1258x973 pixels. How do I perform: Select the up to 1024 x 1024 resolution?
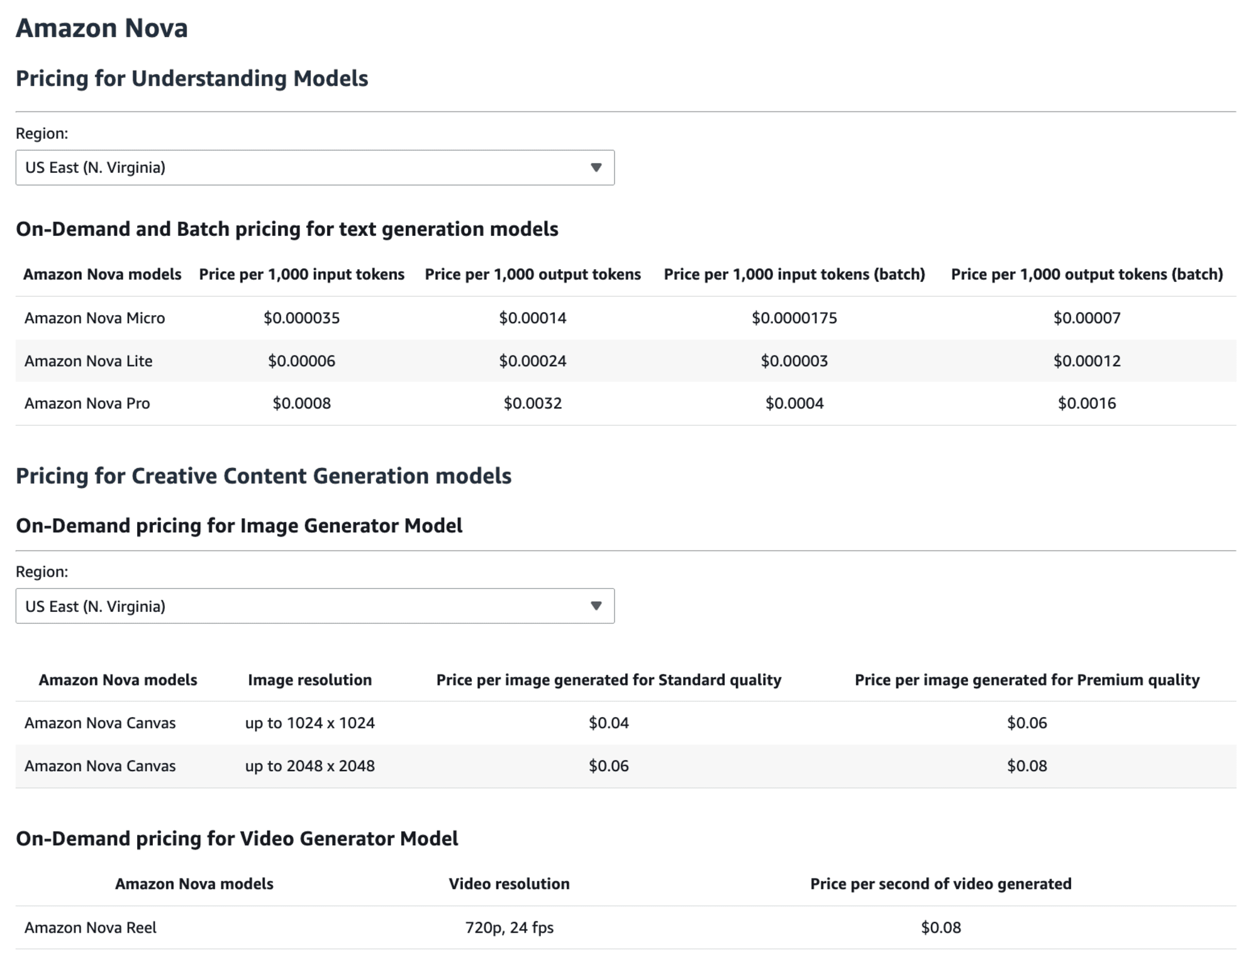[x=309, y=723]
